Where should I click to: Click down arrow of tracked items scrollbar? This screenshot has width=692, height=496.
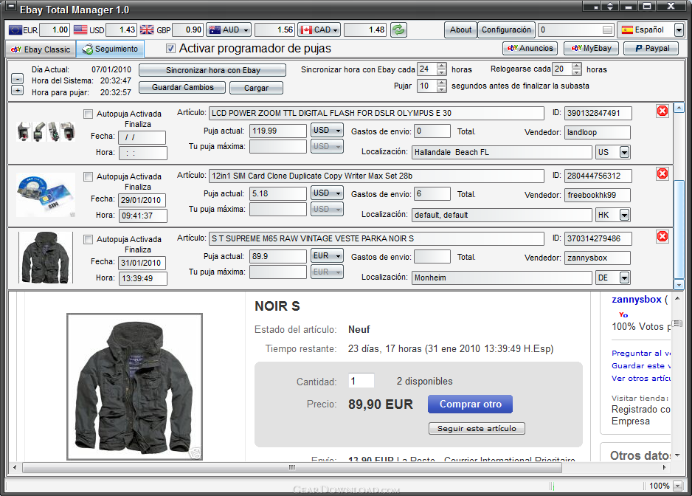[x=679, y=285]
